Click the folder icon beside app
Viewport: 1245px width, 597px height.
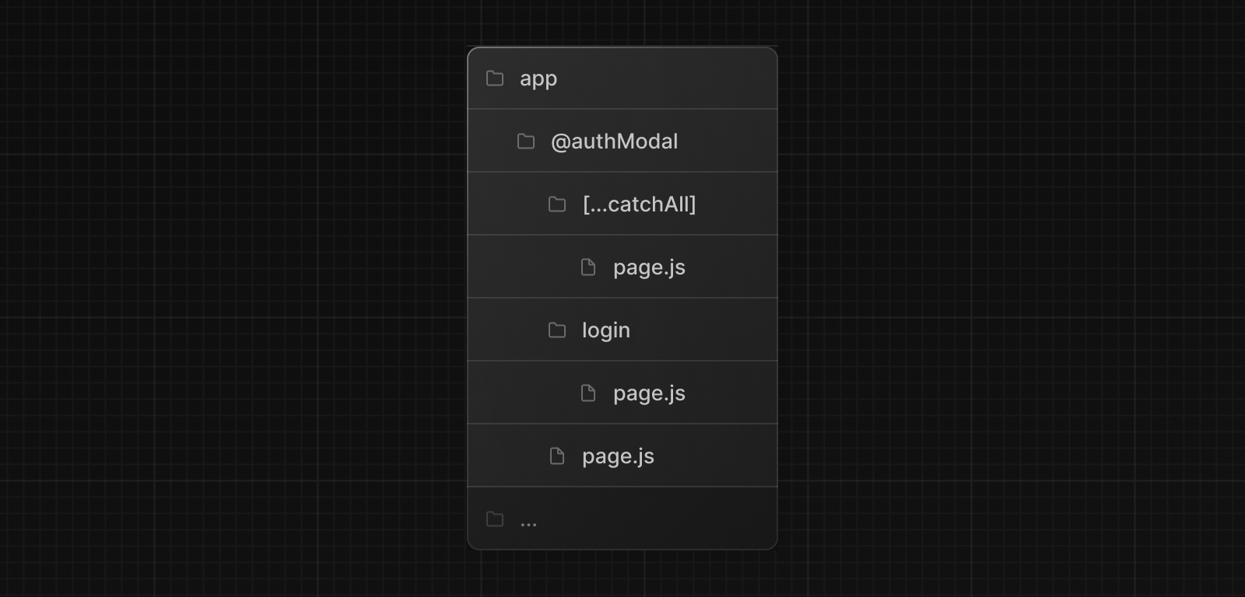pos(495,79)
